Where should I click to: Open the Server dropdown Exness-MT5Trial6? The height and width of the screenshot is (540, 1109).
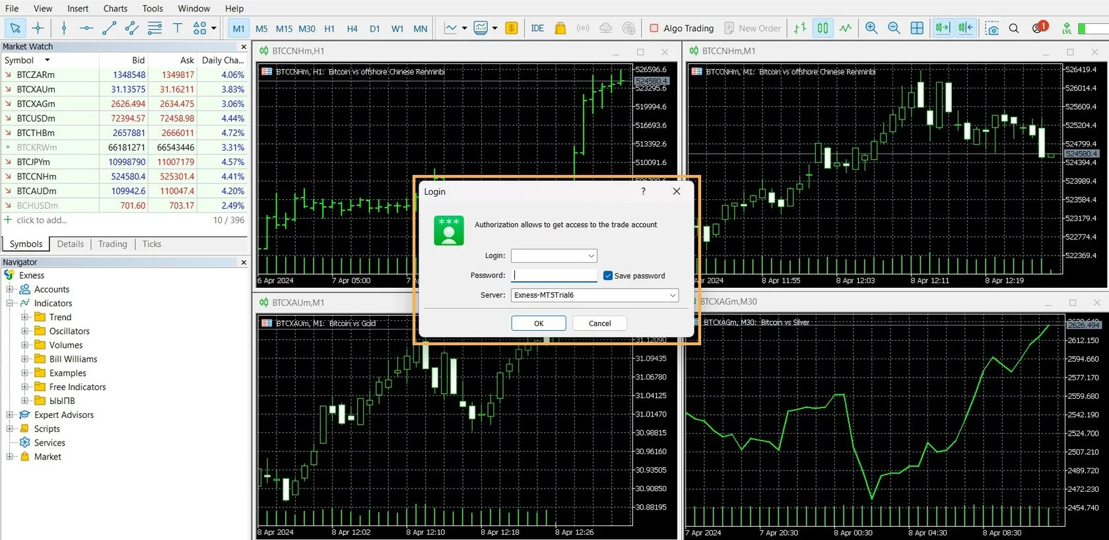pos(595,295)
